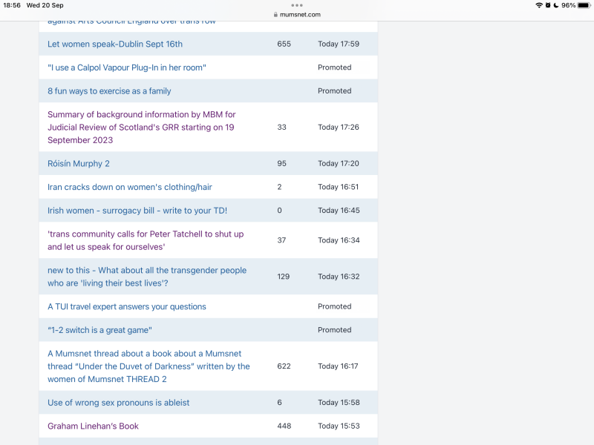Open "8 fun ways to exercise" link

tap(109, 91)
